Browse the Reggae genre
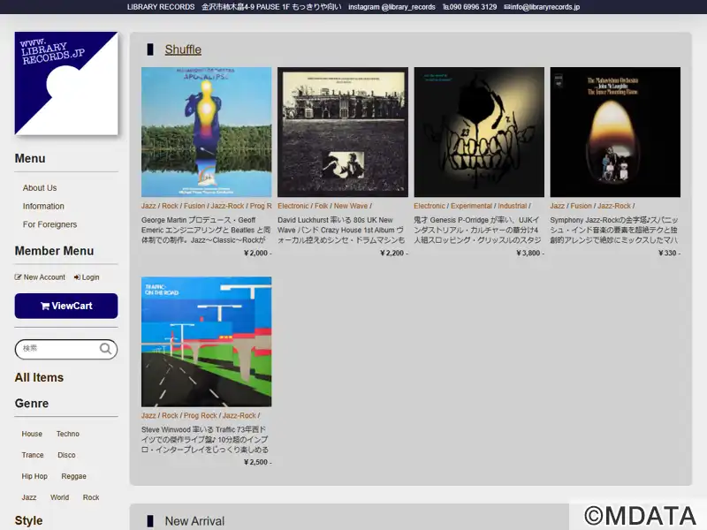Screen dimensions: 707x530 coord(73,476)
